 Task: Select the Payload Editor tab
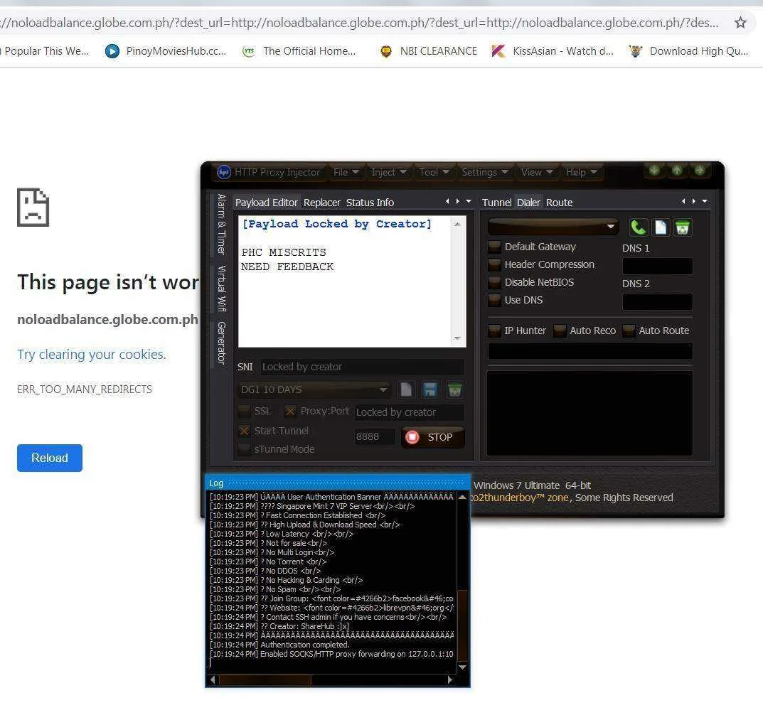coord(266,203)
